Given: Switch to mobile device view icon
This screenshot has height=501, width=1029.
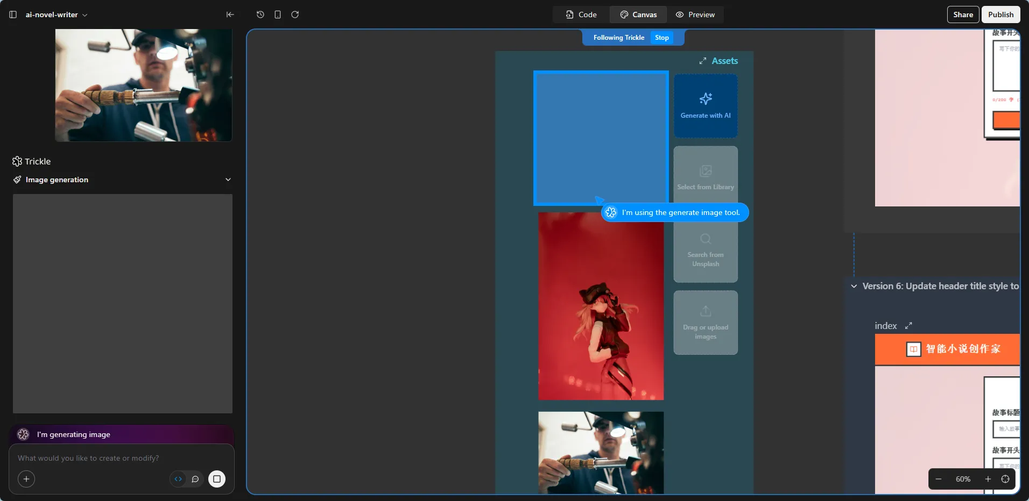Looking at the screenshot, I should [x=278, y=15].
